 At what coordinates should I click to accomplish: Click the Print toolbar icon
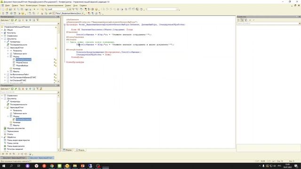coord(26,9)
